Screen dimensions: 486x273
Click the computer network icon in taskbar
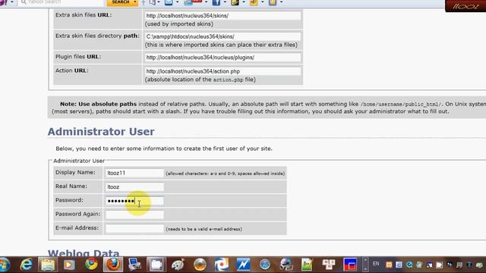click(x=135, y=265)
